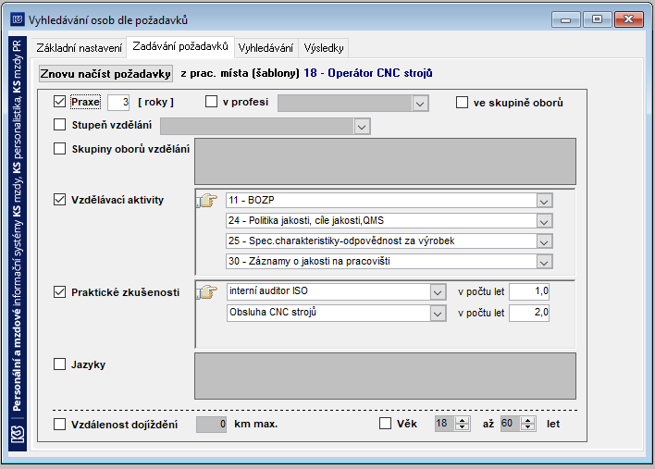Open the 11 - BOZP dropdown
Image resolution: width=655 pixels, height=469 pixels.
[x=544, y=201]
